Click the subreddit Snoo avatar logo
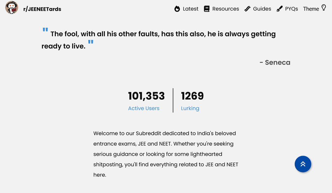Viewport: 332px width, 193px height. coord(12,8)
